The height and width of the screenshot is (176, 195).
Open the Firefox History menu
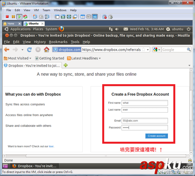click(x=40, y=42)
